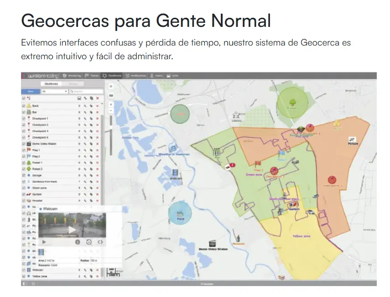This screenshot has height=297, width=390.
Task: Open the Units tab in the top bar
Action: [172, 76]
